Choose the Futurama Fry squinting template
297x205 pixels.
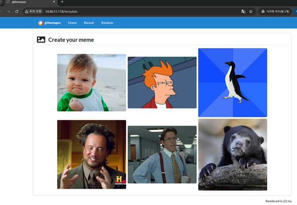tap(162, 82)
